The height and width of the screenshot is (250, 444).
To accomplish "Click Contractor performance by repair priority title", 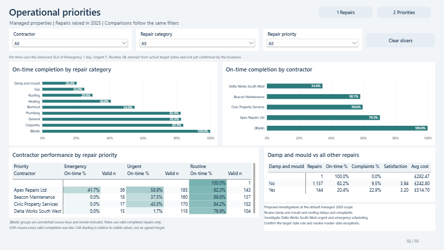I will click(65, 155).
